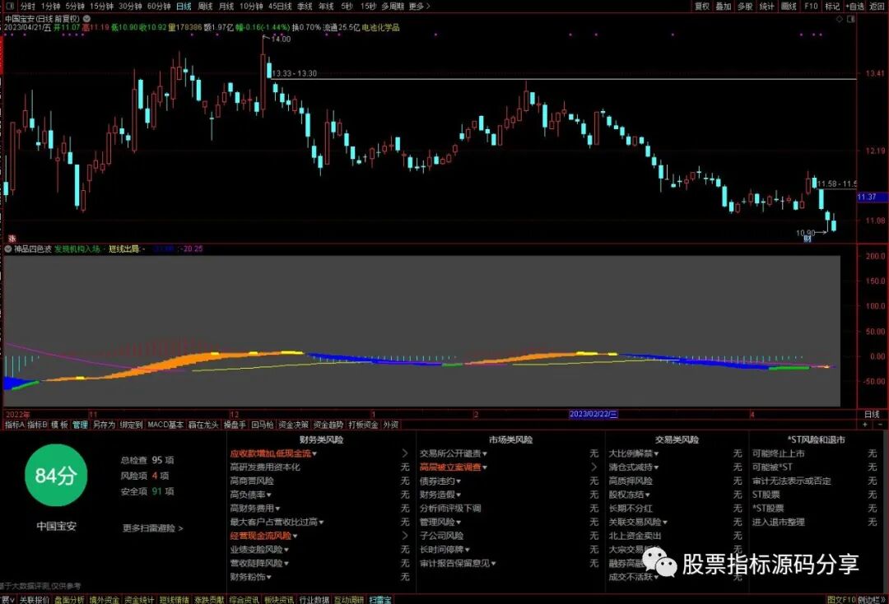Click the 84分 score circle

tap(56, 476)
